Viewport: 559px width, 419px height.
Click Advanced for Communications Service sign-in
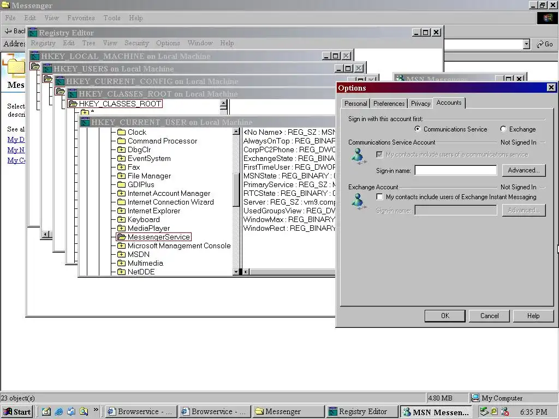coord(524,170)
